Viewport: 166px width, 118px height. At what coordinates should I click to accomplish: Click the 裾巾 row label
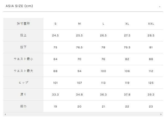coord(24,106)
